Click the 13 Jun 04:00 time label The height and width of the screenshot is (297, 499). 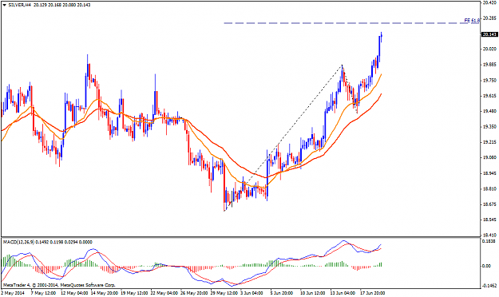[343, 293]
